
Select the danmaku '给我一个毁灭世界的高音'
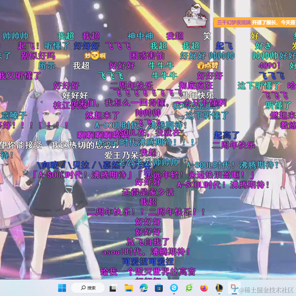point(148,272)
